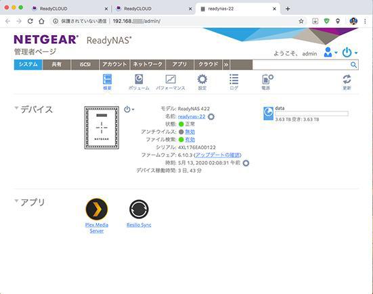The width and height of the screenshot is (373, 294).
Task: Click the data volume disk icon
Action: (x=268, y=114)
